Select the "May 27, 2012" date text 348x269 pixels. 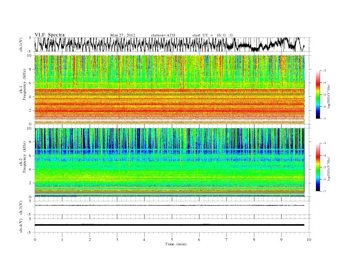pyautogui.click(x=123, y=35)
